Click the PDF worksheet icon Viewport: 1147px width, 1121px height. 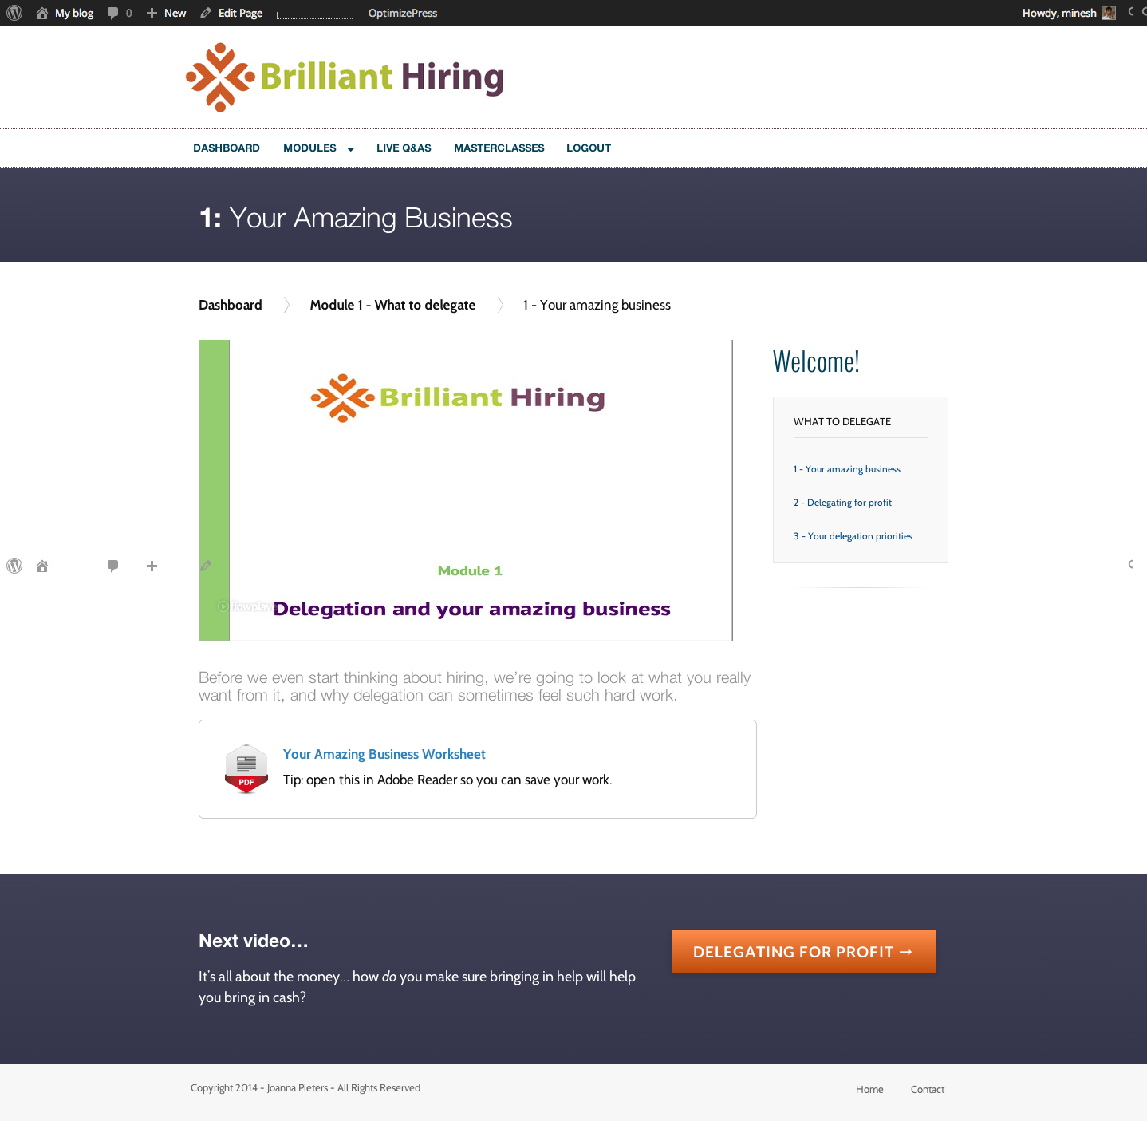[246, 768]
